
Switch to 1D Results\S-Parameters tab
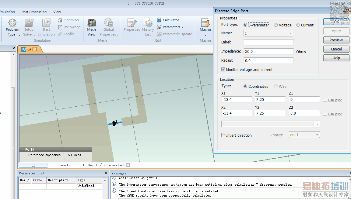tap(104, 165)
